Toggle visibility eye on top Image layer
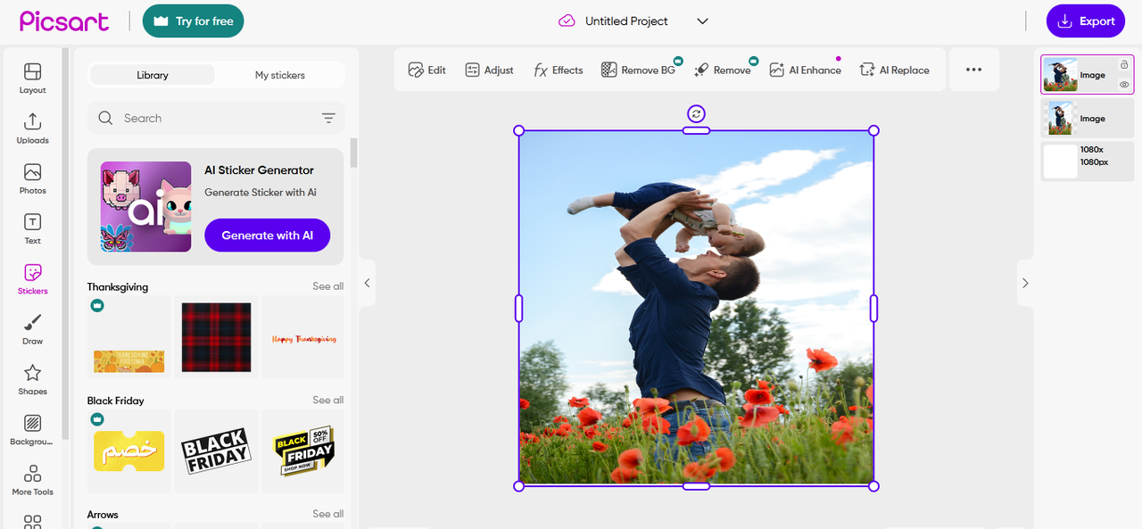1142x529 pixels. pyautogui.click(x=1124, y=85)
